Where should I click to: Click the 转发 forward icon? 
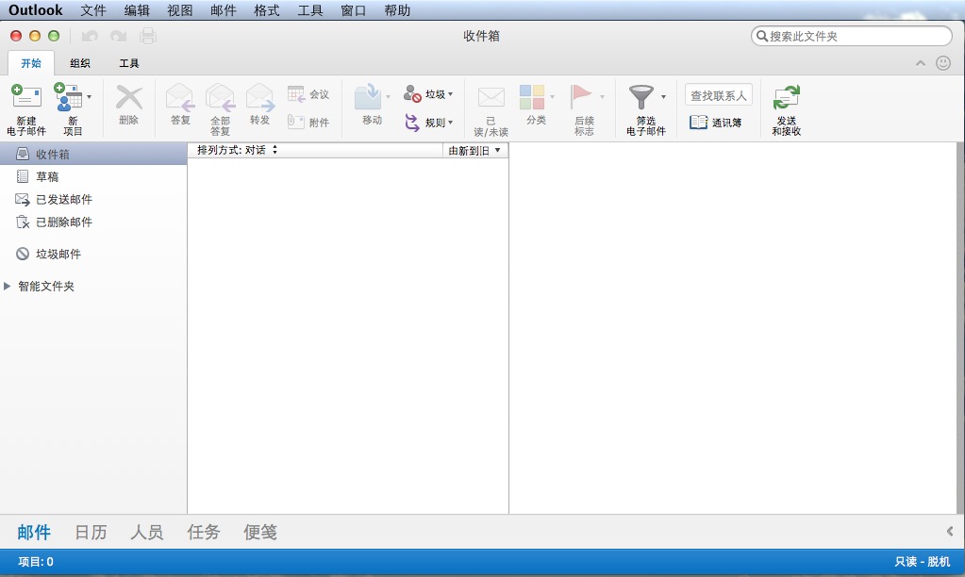coord(259,98)
